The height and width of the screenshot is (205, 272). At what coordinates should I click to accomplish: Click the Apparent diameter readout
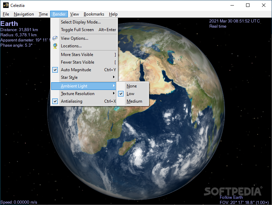tap(25, 40)
